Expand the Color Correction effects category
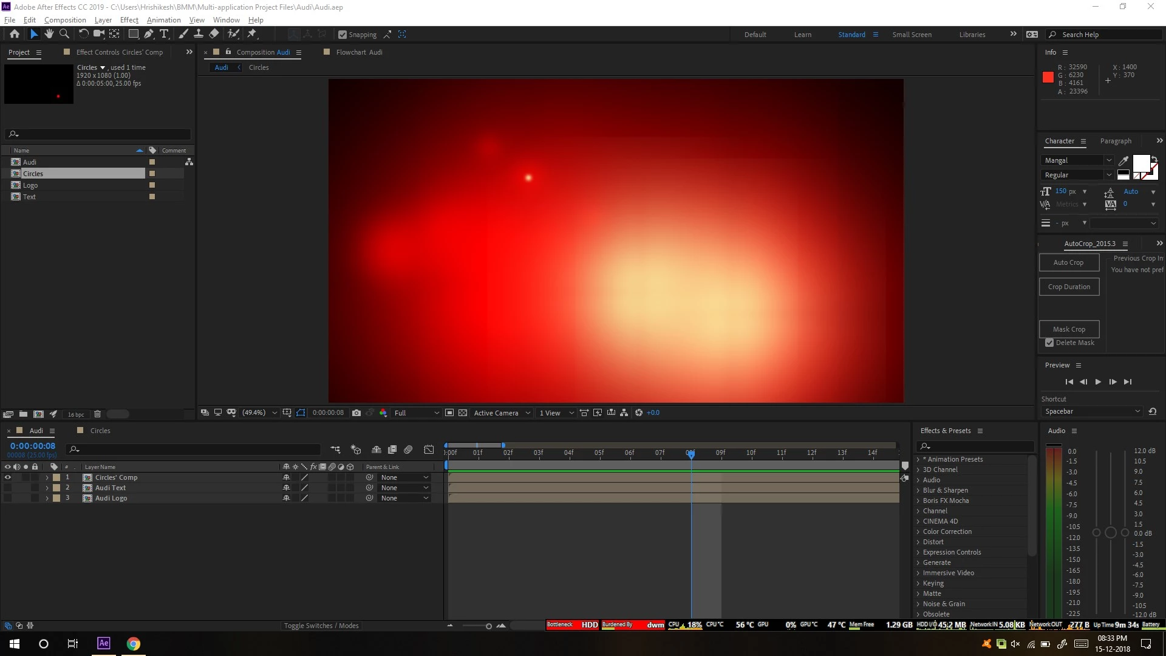The height and width of the screenshot is (656, 1166). pyautogui.click(x=918, y=531)
